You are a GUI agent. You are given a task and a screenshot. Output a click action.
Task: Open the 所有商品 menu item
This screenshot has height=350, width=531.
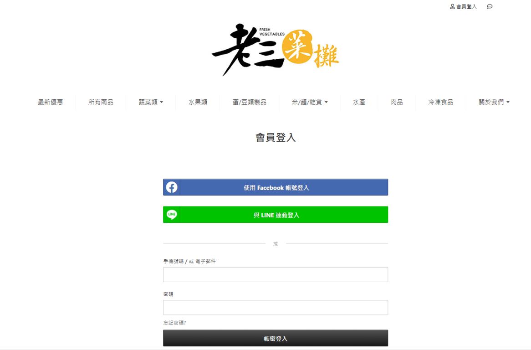pyautogui.click(x=101, y=102)
